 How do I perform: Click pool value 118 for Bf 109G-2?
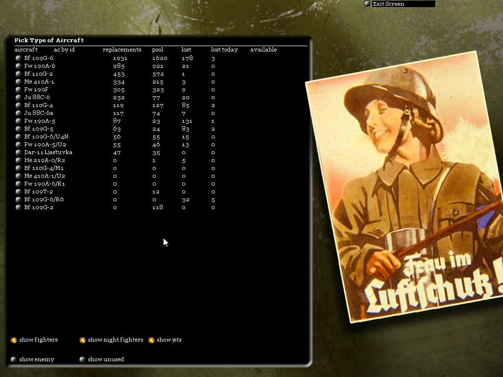point(158,208)
